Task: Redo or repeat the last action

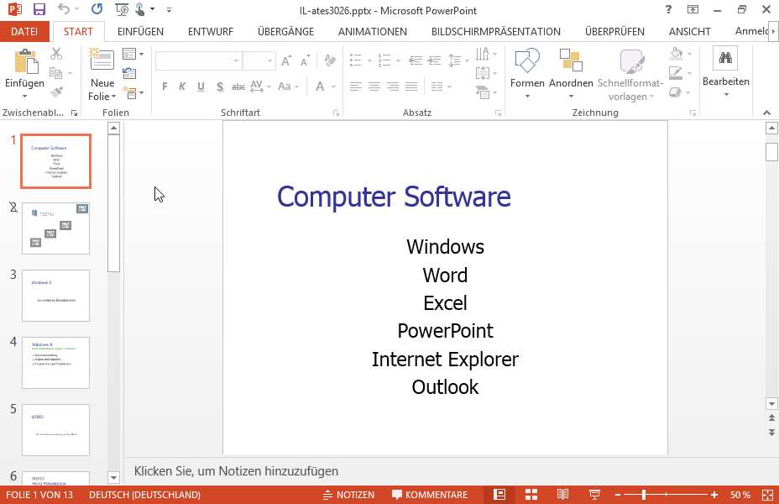Action: tap(97, 9)
